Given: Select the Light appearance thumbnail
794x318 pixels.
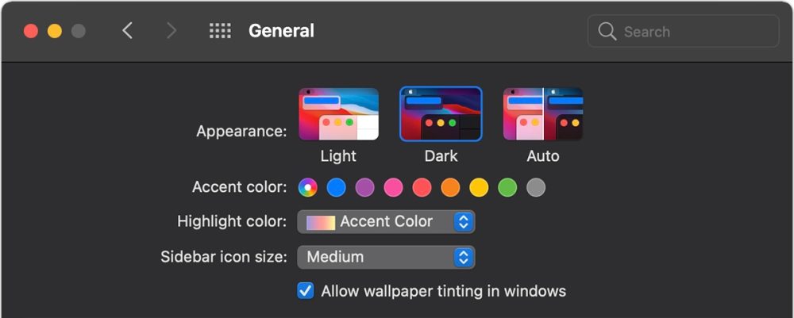Looking at the screenshot, I should click(338, 114).
